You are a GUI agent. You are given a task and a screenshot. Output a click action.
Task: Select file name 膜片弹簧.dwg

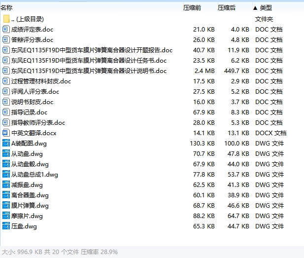point(30,206)
